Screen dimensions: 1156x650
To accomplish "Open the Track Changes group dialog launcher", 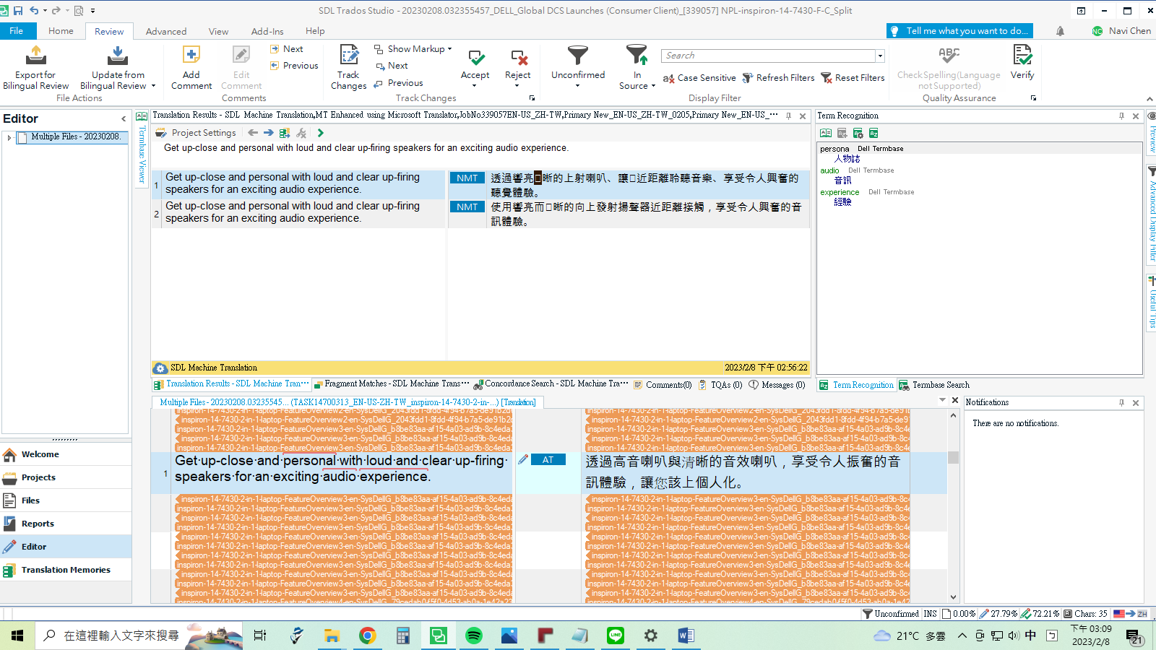I will coord(532,98).
